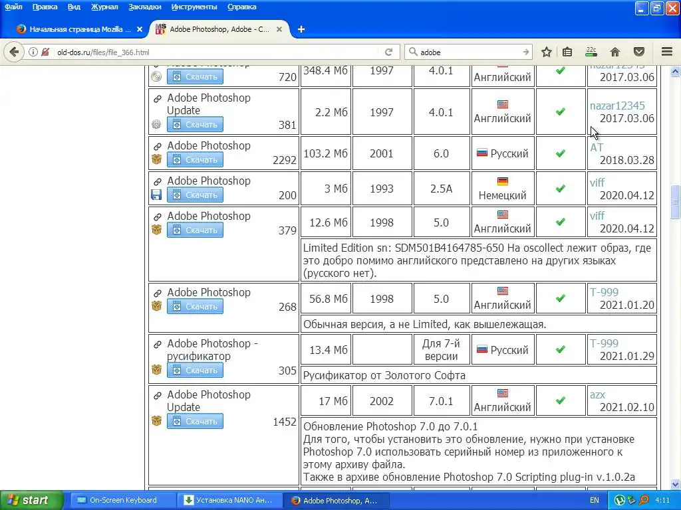681x510 pixels.
Task: Click the floppy disk icon in 2.5A row
Action: point(156,195)
